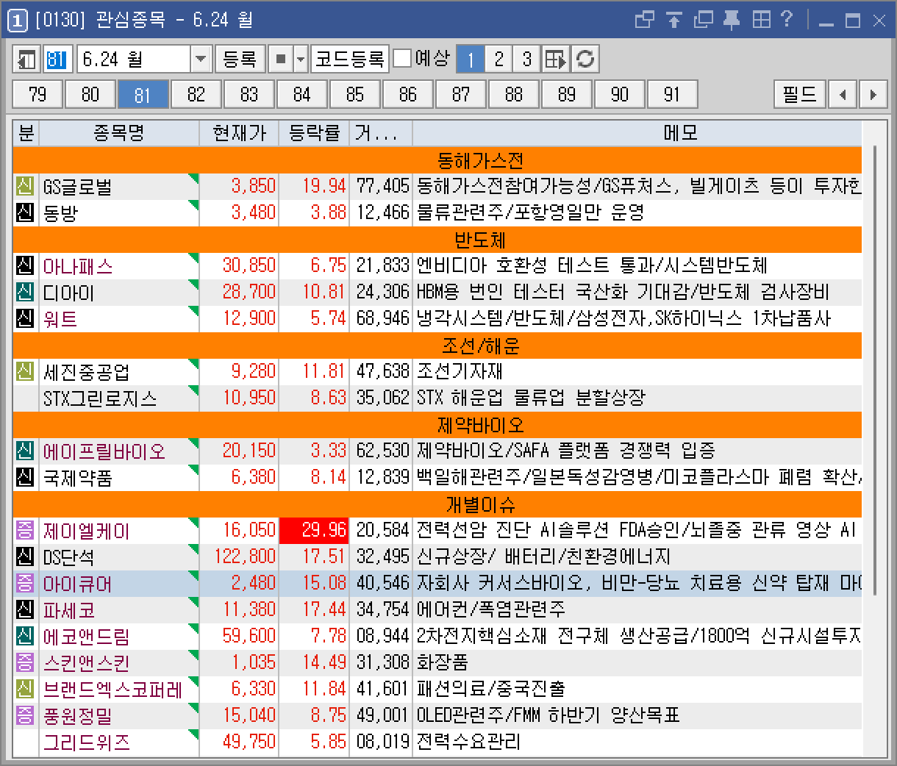Click the 81 group number input field
897x766 pixels.
(57, 59)
